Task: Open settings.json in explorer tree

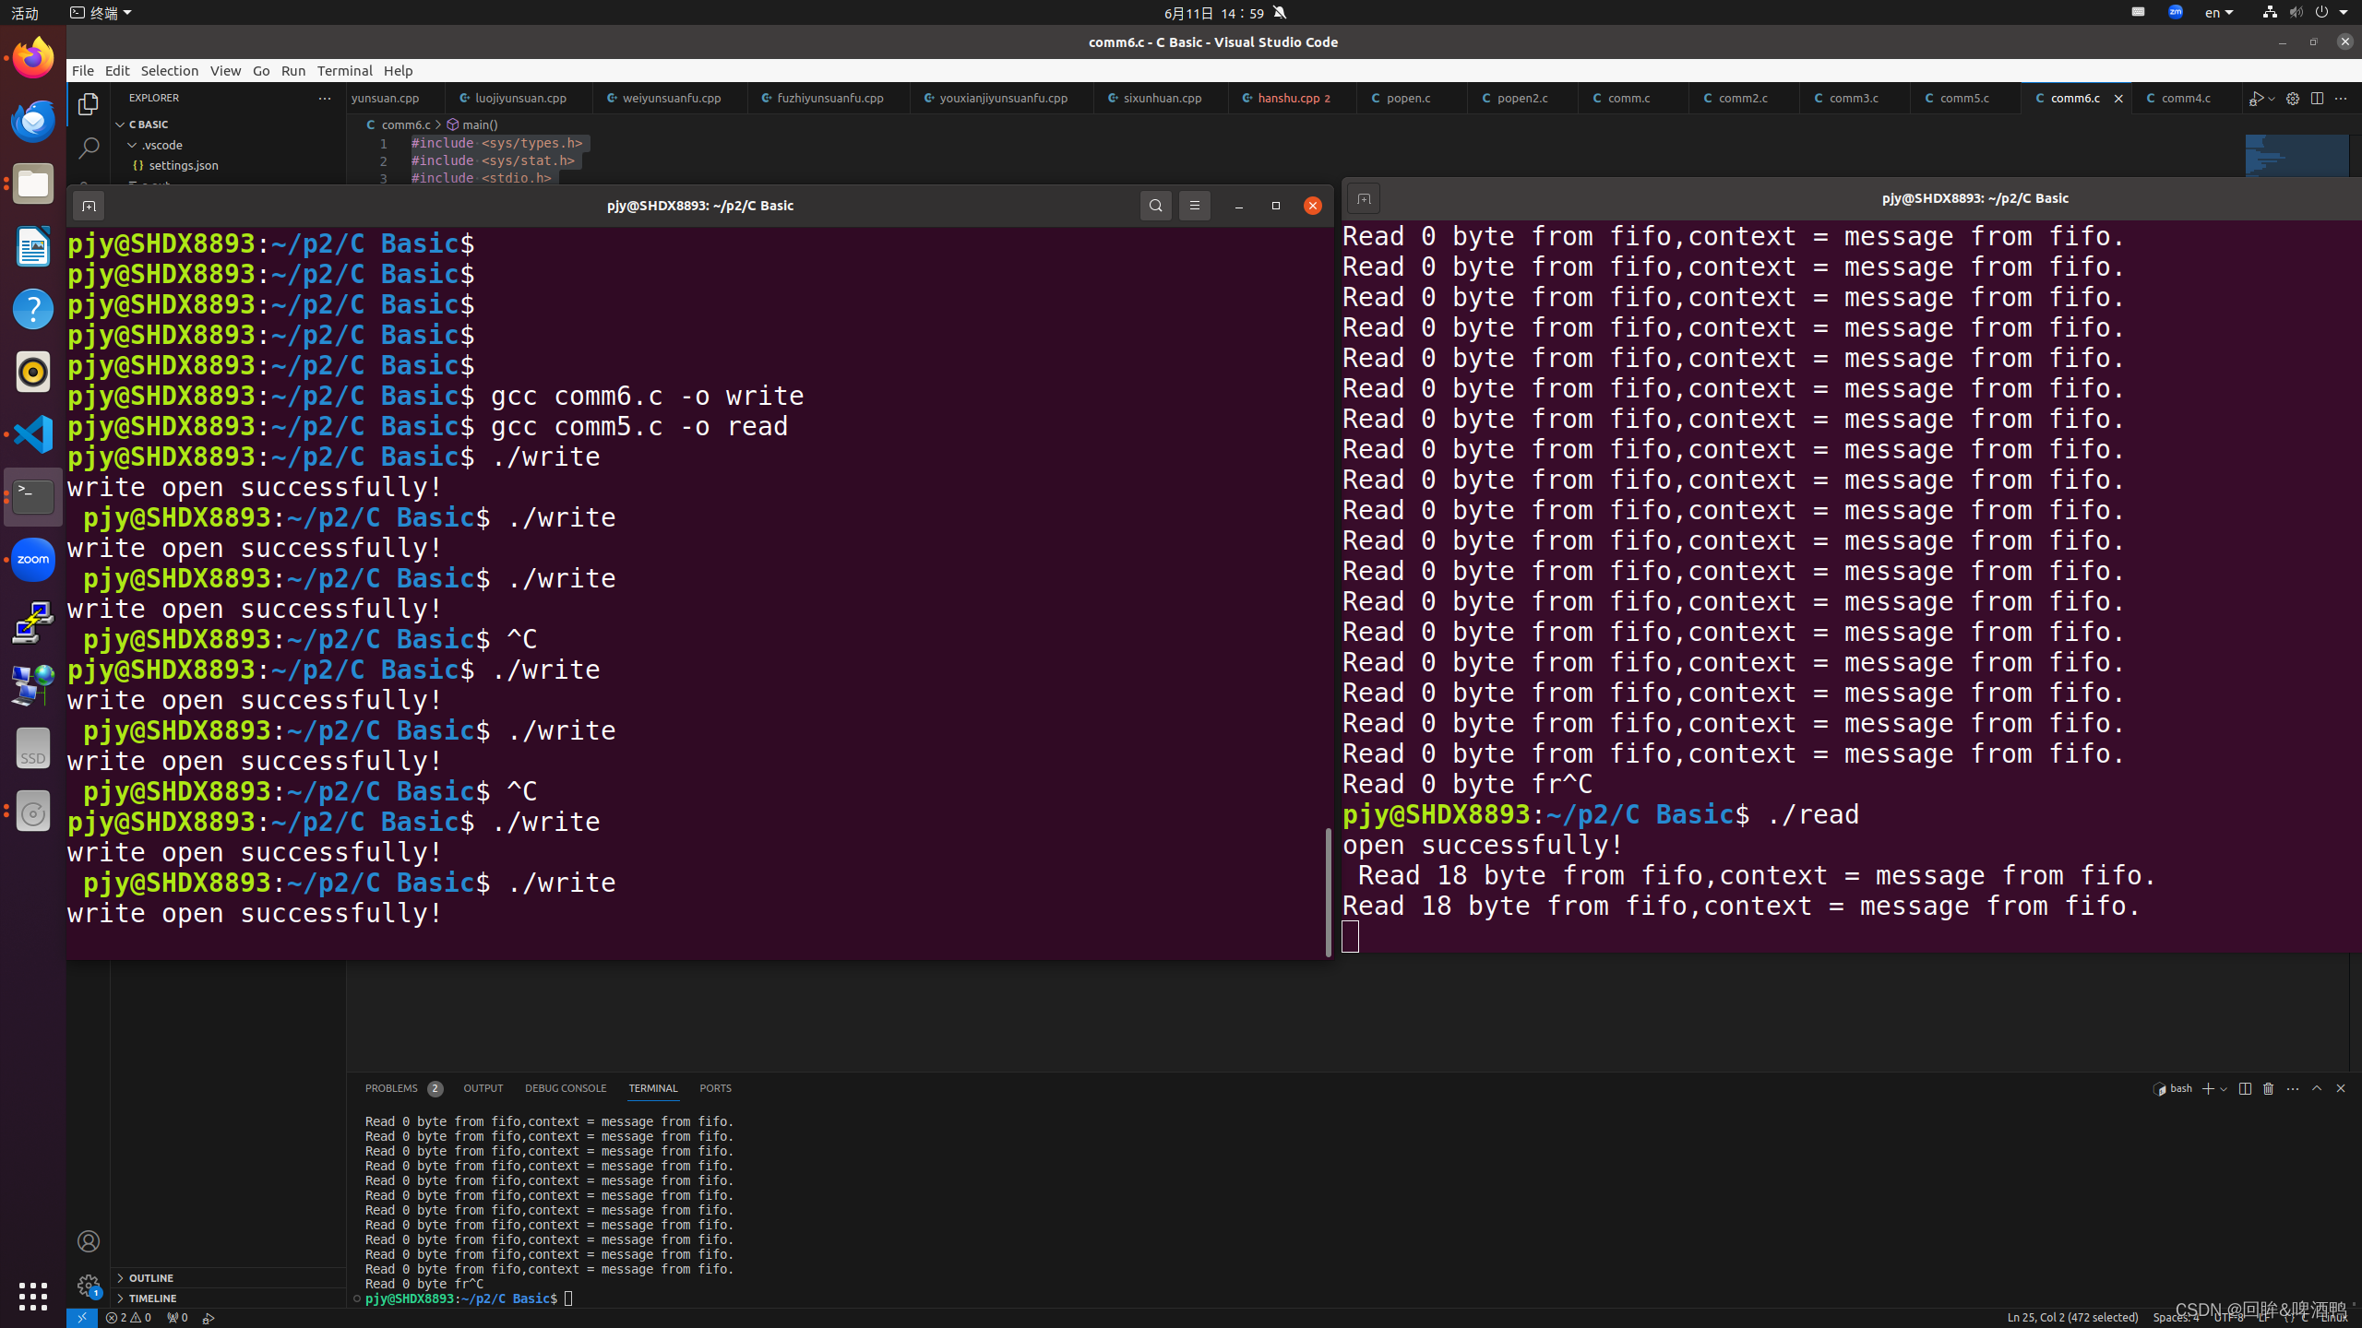Action: coord(184,165)
